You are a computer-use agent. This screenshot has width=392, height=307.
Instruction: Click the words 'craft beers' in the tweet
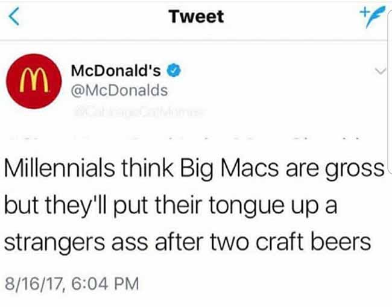click(313, 241)
